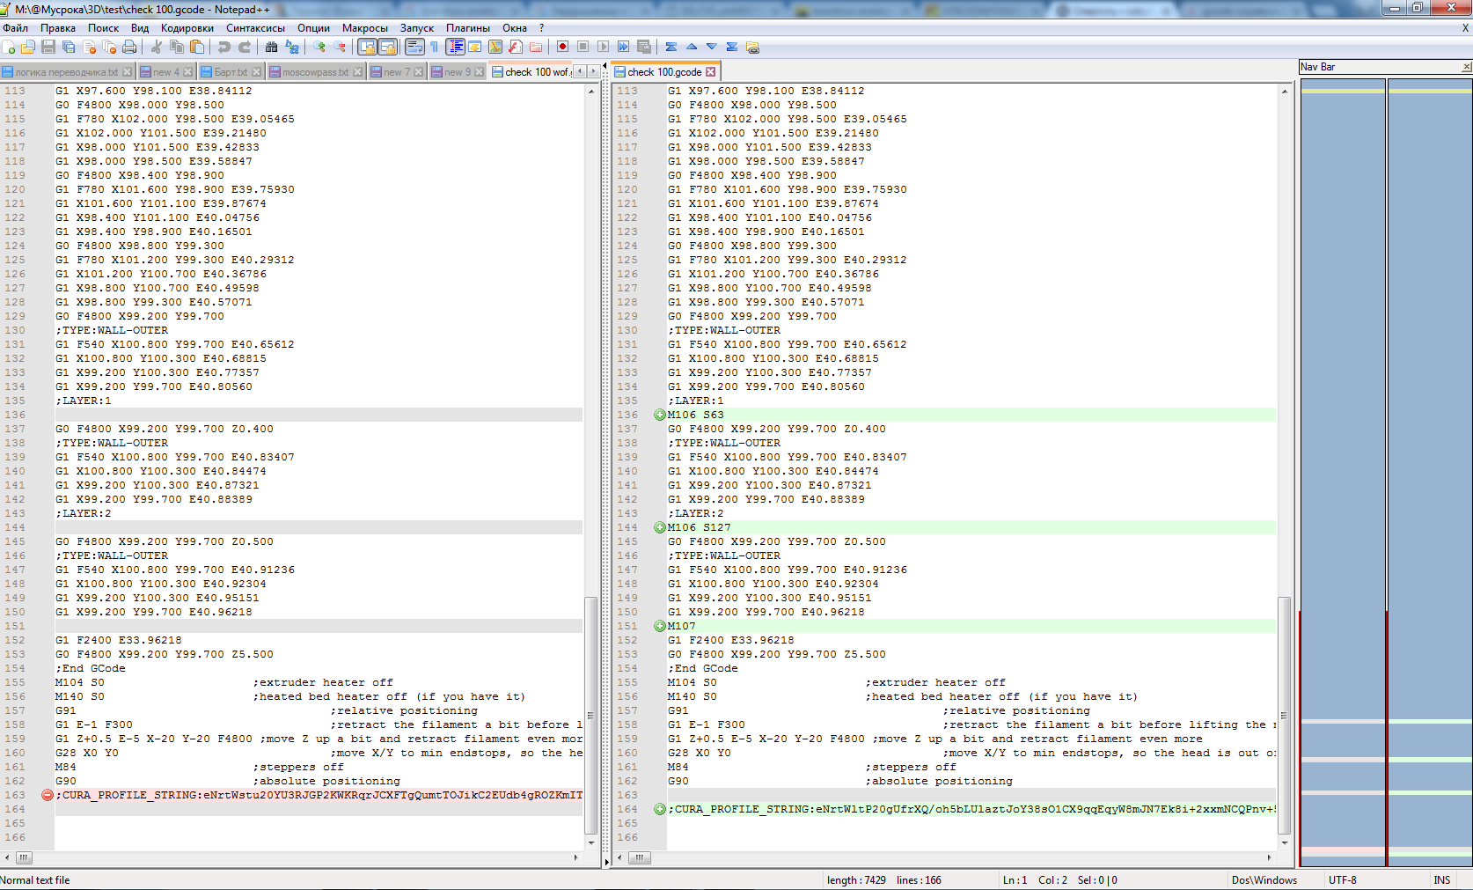Click the Paste clipboard icon

coord(197,47)
